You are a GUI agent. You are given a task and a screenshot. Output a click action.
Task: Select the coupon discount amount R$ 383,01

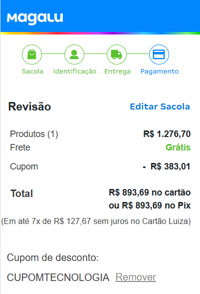pos(167,166)
